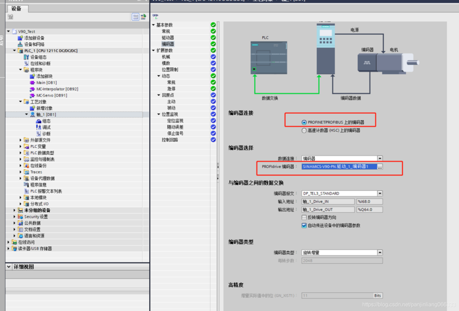Select PROFINET/PROFIBUS 上的编码器 radio button
The width and height of the screenshot is (459, 311).
(304, 123)
